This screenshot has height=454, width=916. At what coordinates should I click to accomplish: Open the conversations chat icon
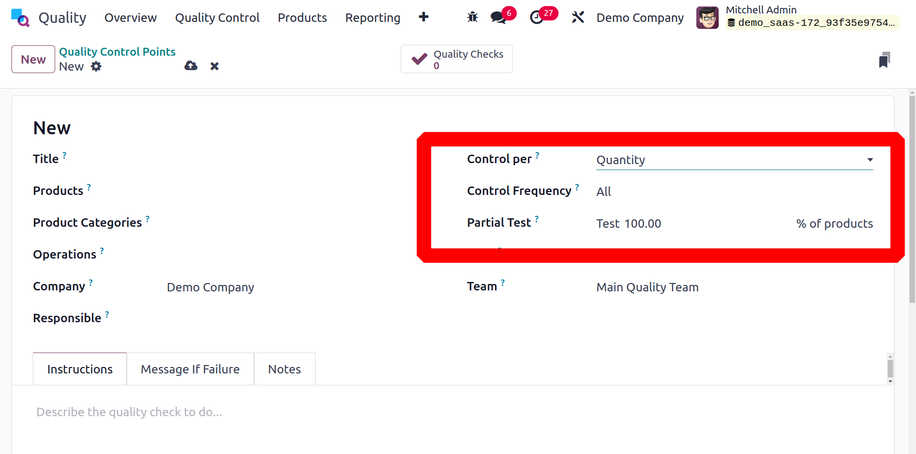(498, 17)
